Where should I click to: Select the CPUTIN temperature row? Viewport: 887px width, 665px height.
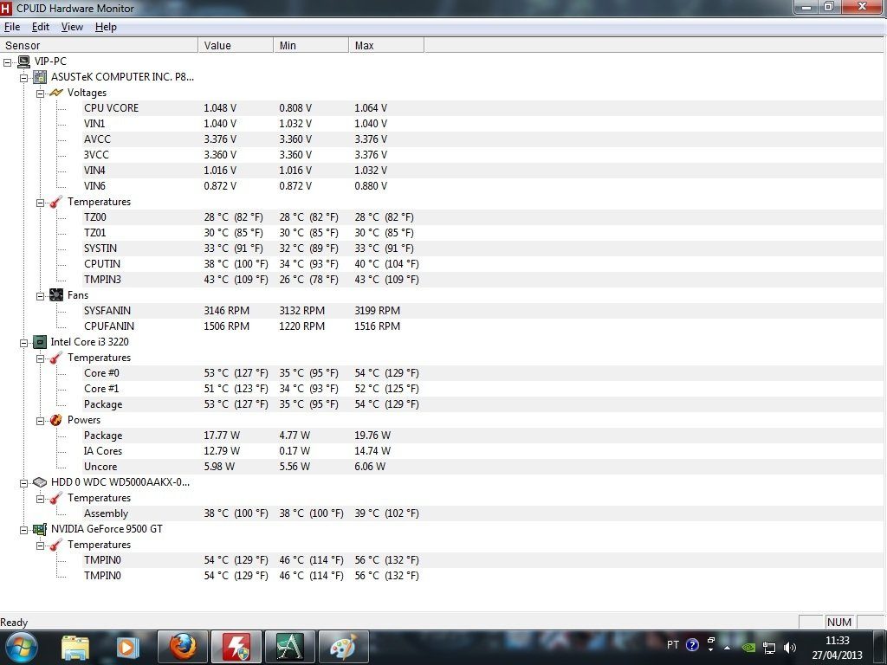tap(484, 263)
